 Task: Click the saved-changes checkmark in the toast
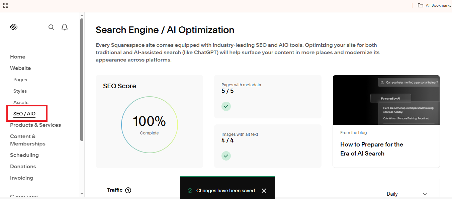click(x=190, y=191)
